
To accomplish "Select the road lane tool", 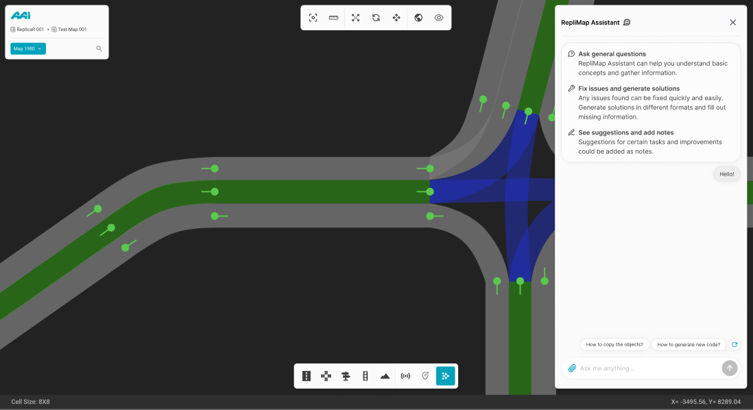I will click(x=307, y=376).
